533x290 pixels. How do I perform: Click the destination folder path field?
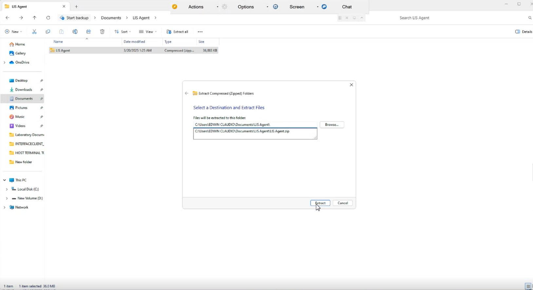pos(255,125)
